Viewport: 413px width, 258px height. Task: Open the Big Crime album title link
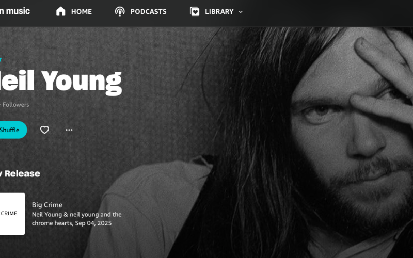(47, 205)
